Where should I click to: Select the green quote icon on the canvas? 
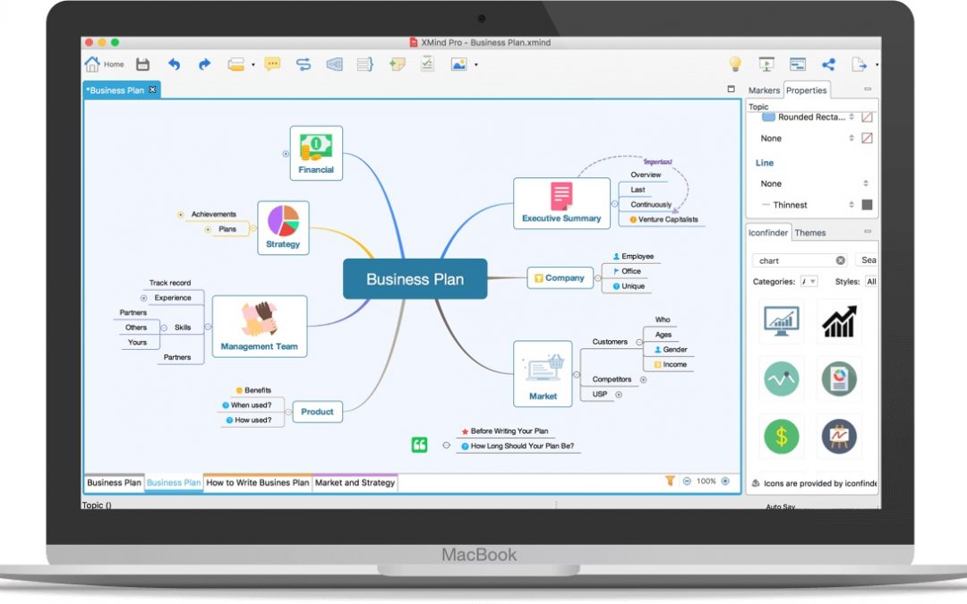click(x=419, y=445)
